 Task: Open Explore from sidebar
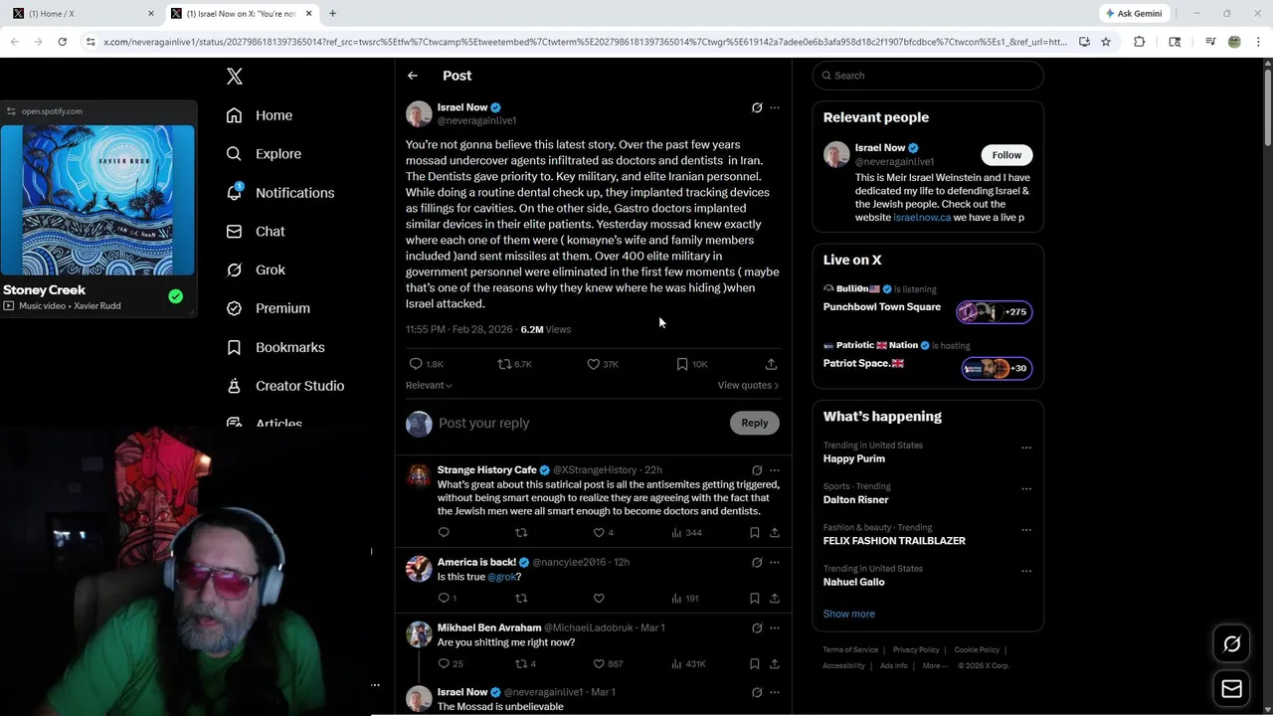coord(264,154)
